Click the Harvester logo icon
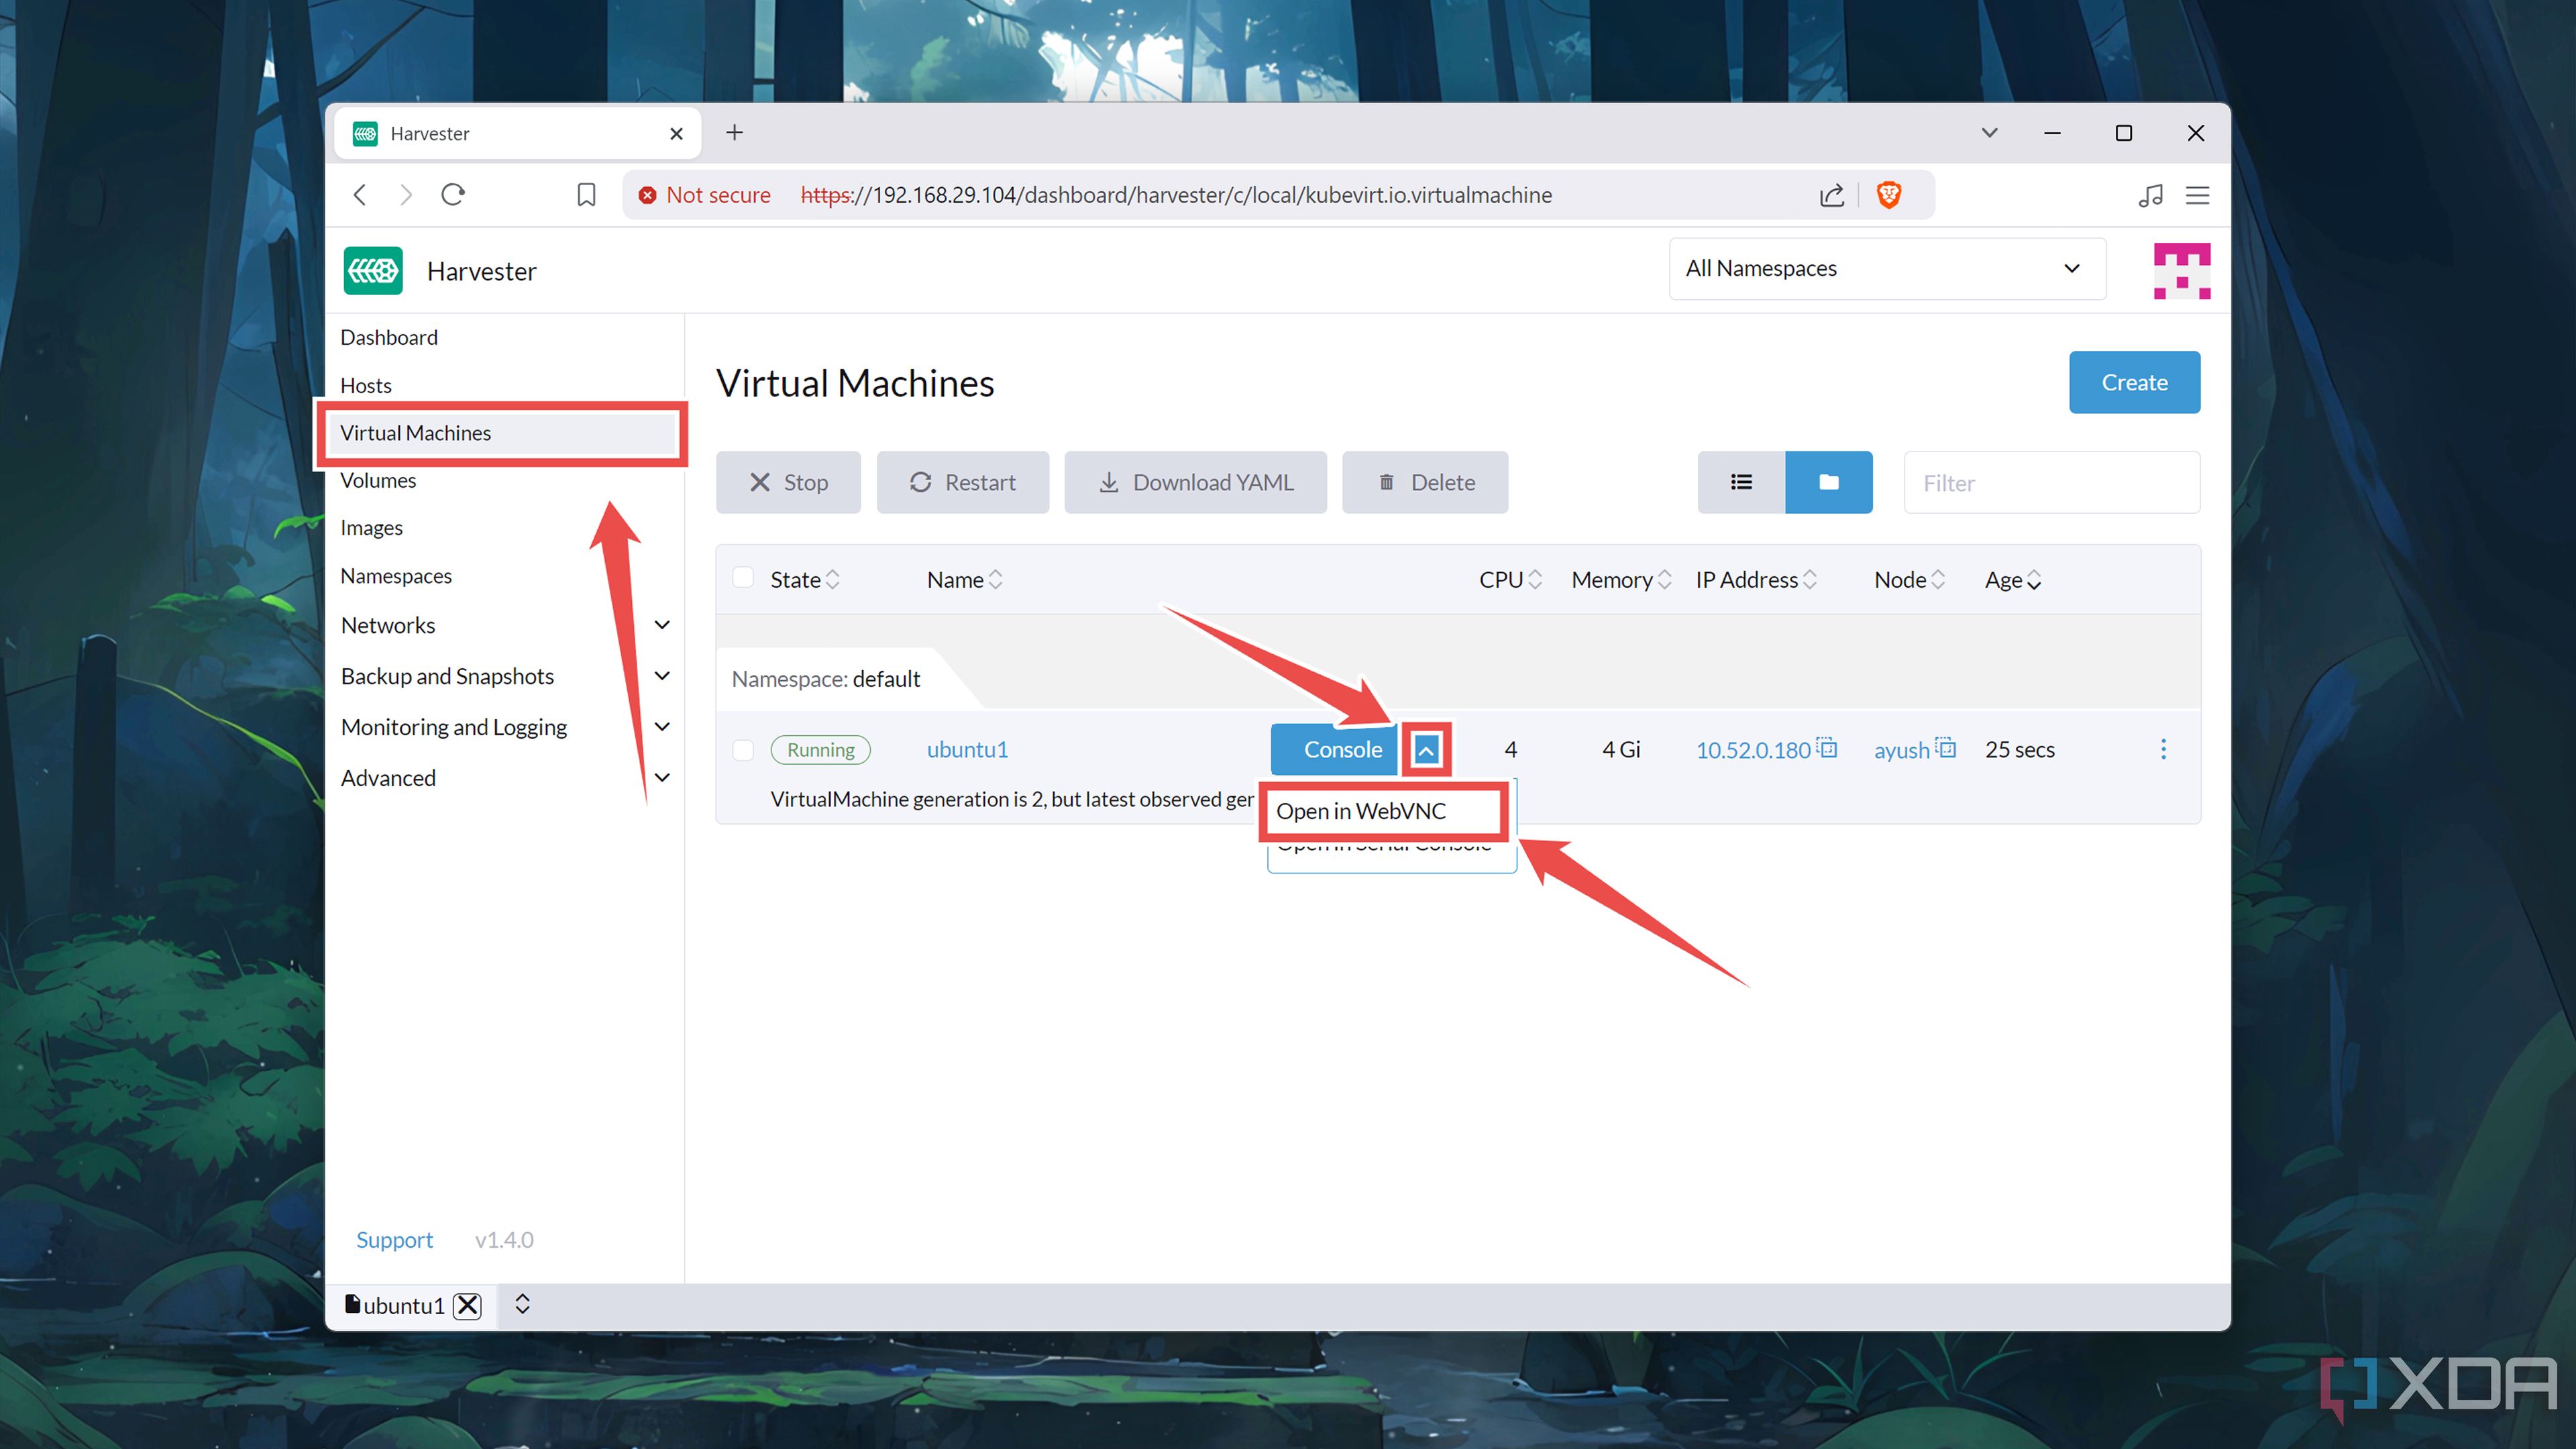The width and height of the screenshot is (2576, 1449). (373, 270)
